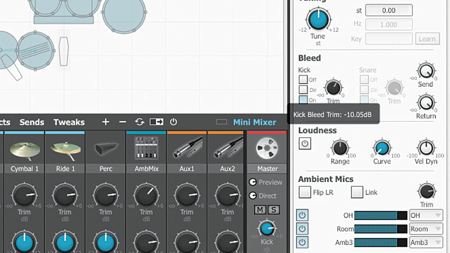Viewport: 450px width, 253px height.
Task: Click the Tune knob
Action: (x=318, y=20)
